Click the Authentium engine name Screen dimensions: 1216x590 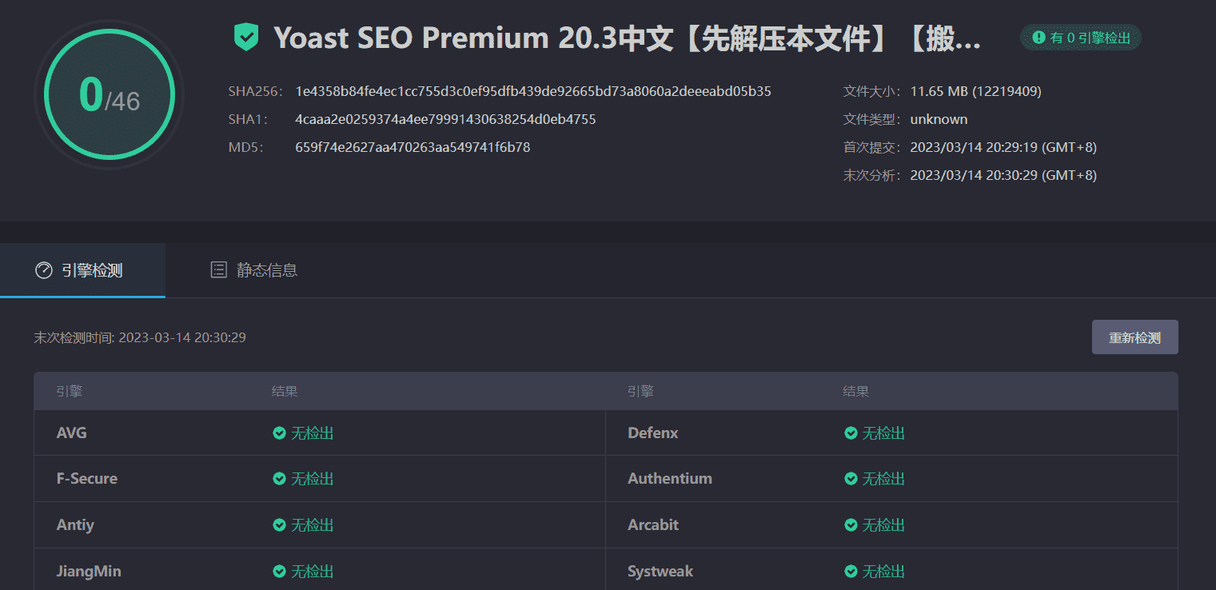point(669,479)
